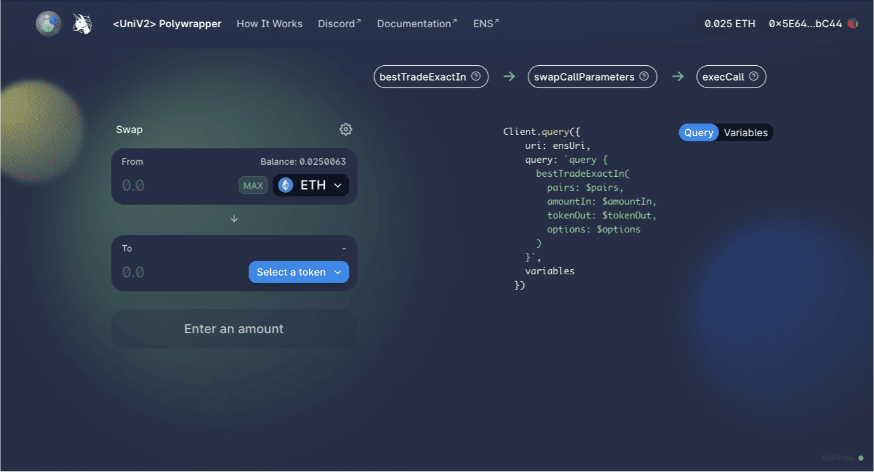Click the Enter an amount button
The image size is (874, 472).
(x=234, y=329)
